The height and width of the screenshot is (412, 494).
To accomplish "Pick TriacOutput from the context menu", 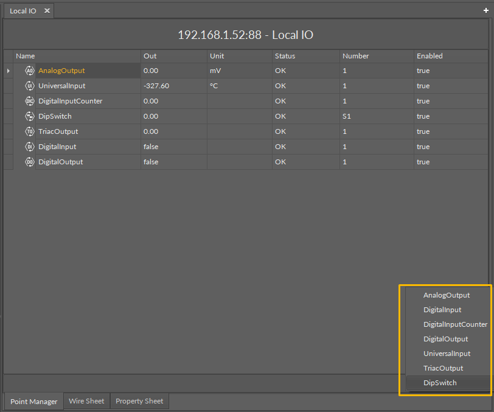I will pyautogui.click(x=443, y=368).
